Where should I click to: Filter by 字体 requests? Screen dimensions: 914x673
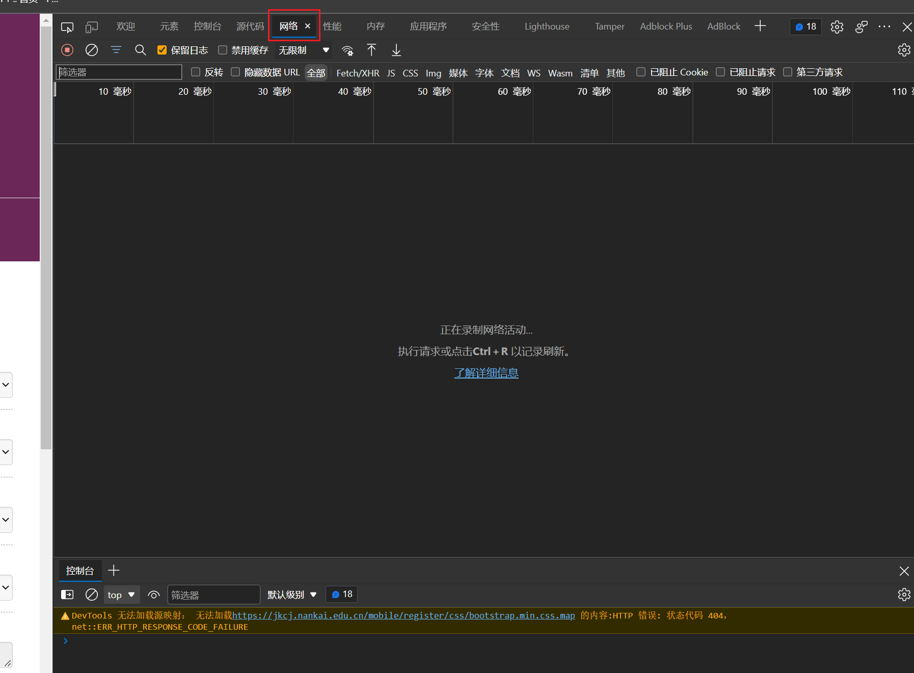click(484, 73)
